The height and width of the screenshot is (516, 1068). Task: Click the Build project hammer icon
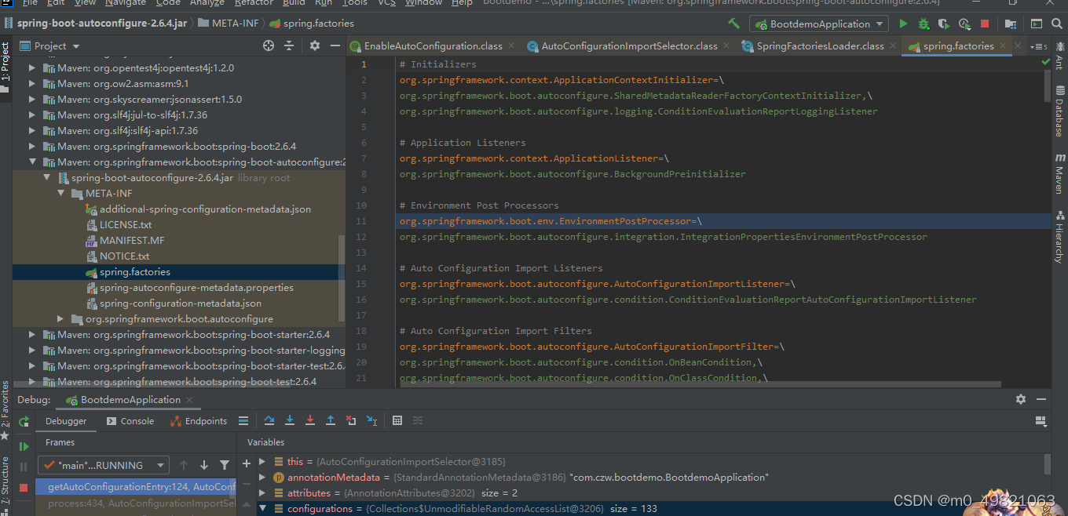click(733, 24)
